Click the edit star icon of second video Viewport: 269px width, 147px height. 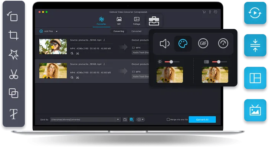pyautogui.click(x=72, y=78)
